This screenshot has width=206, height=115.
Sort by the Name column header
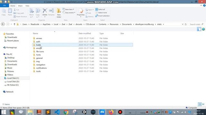pos(35,33)
